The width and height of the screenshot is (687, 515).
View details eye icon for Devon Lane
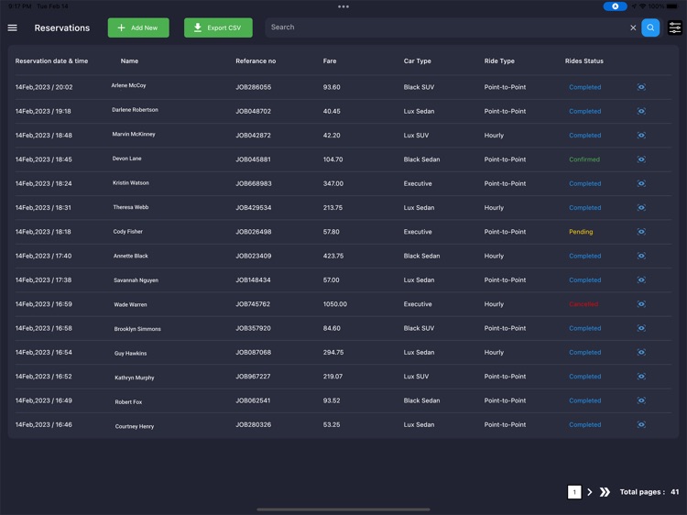[x=641, y=159]
